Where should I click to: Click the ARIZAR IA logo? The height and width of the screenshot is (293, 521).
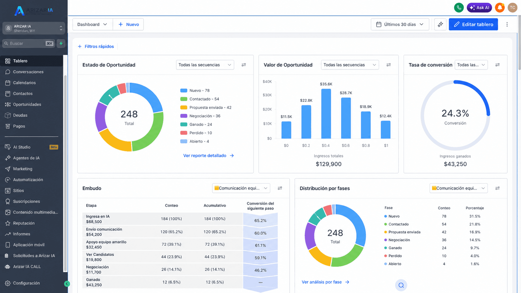[x=34, y=10]
